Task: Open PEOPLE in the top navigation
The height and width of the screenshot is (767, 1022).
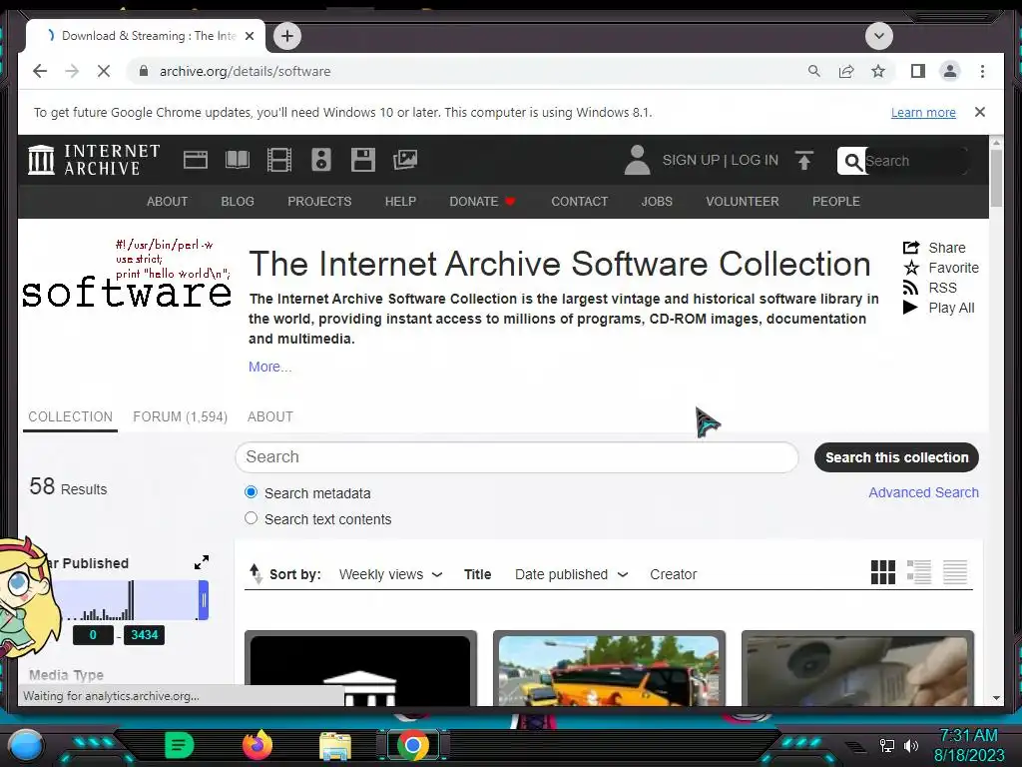Action: (835, 202)
